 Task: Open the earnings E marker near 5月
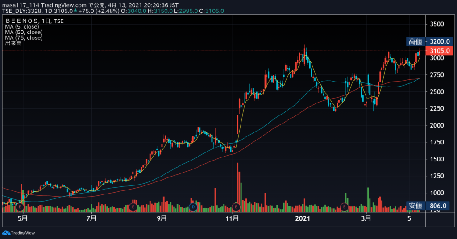20,207
